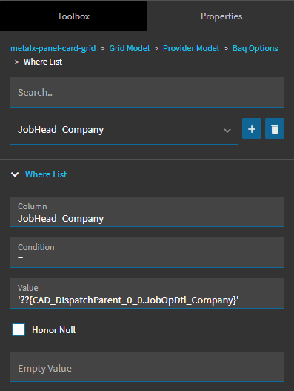Viewport: 294px width, 391px height.
Task: Delete the JobHead_Company entry with trash icon
Action: click(275, 128)
